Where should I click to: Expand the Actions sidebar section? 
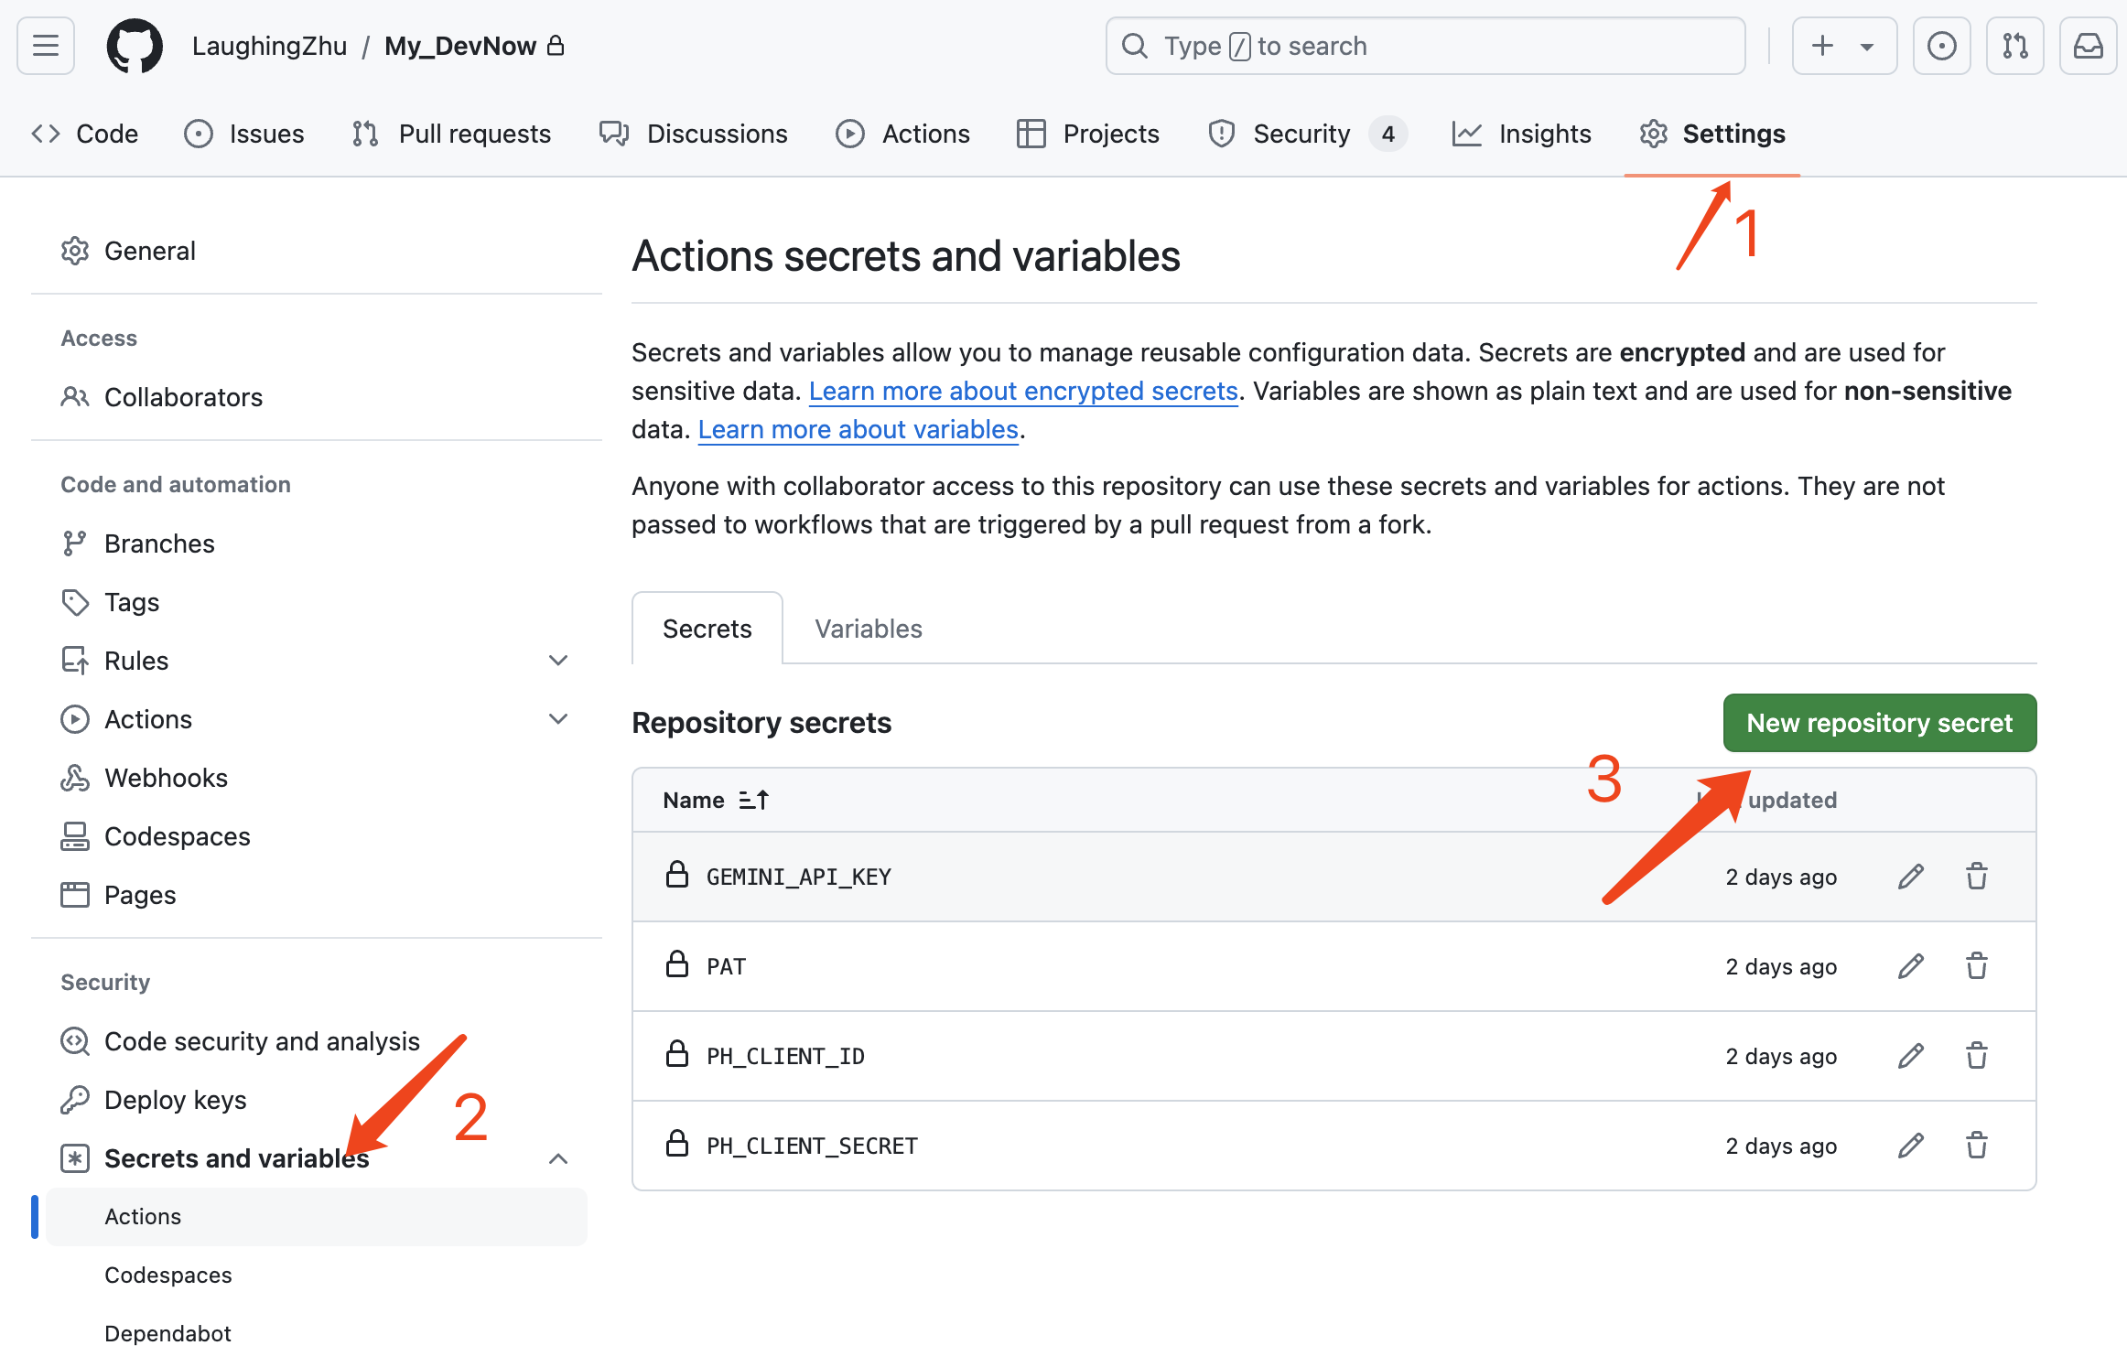tap(558, 719)
